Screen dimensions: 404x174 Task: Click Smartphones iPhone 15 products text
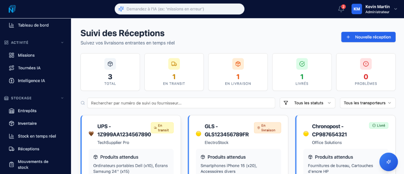point(229,168)
